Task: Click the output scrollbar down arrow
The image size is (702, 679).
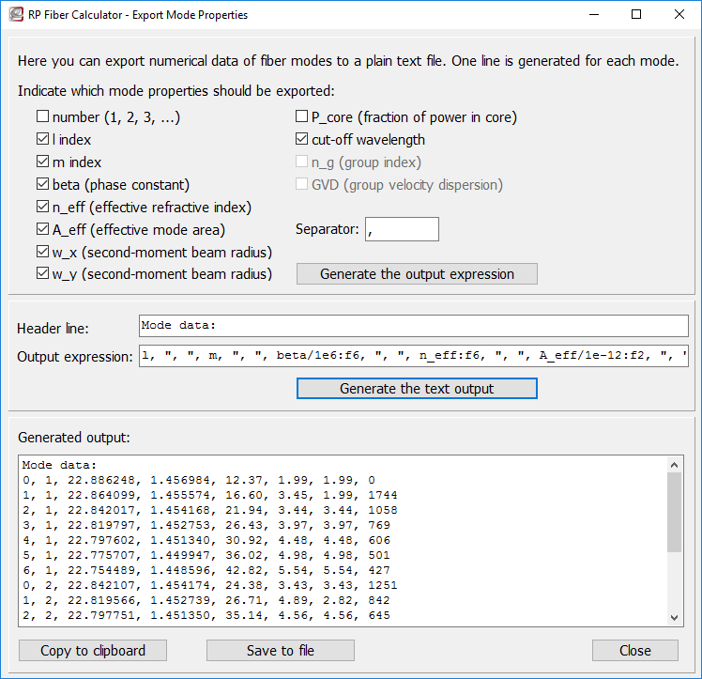Action: [x=674, y=618]
